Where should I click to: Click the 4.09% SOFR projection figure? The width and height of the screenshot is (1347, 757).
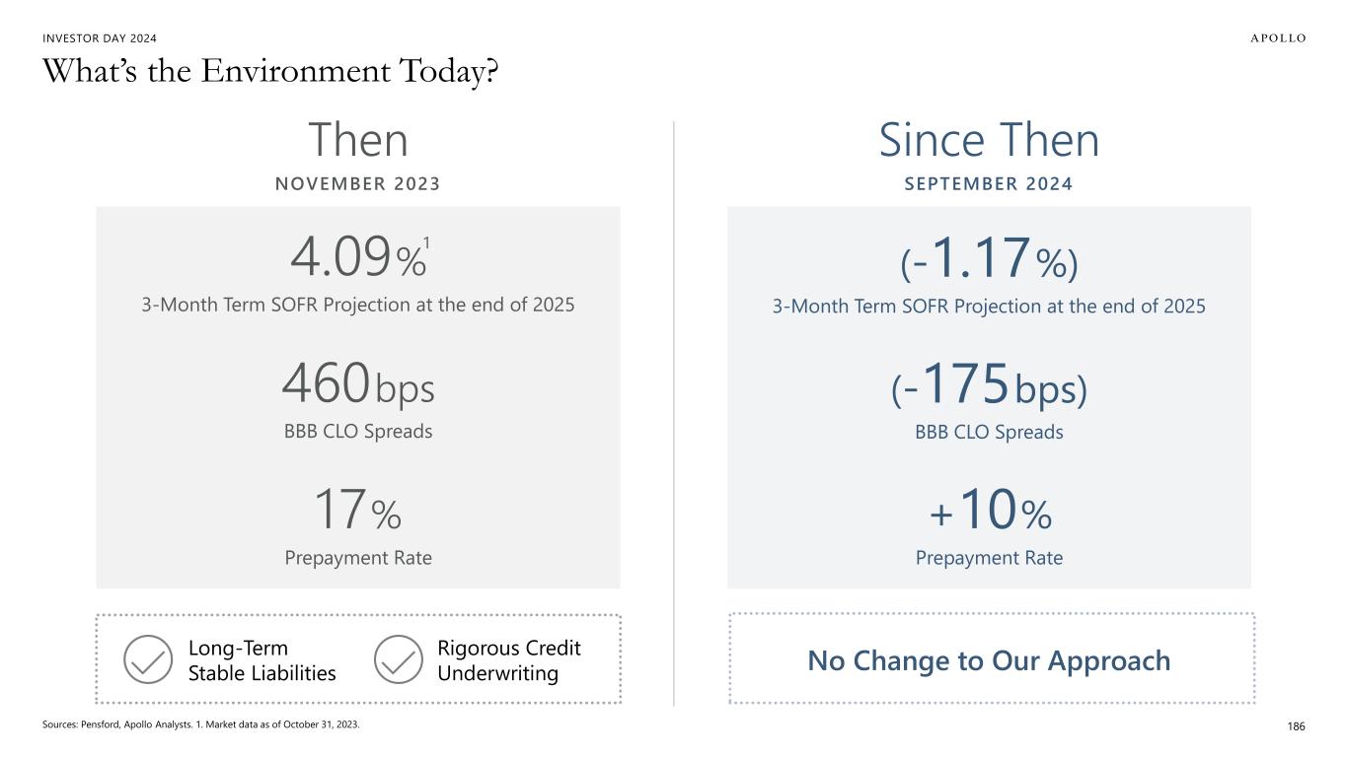point(357,259)
